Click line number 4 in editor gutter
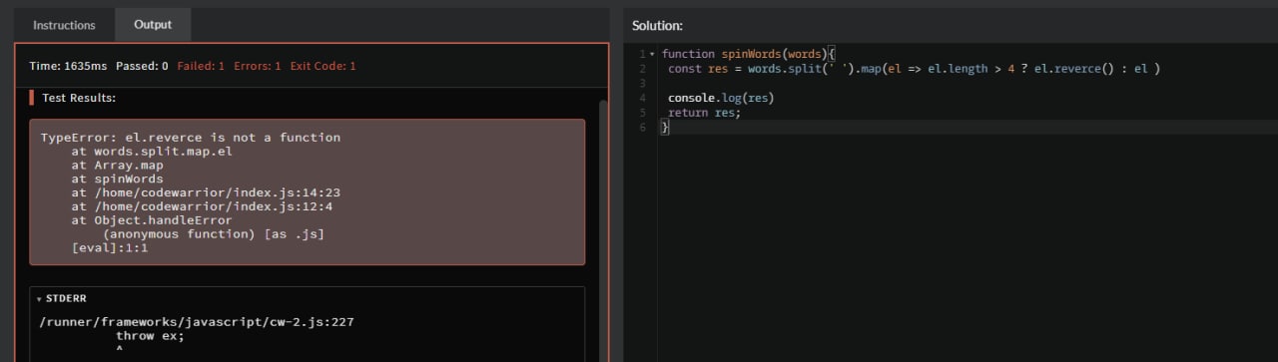The width and height of the screenshot is (1278, 362). [x=643, y=98]
